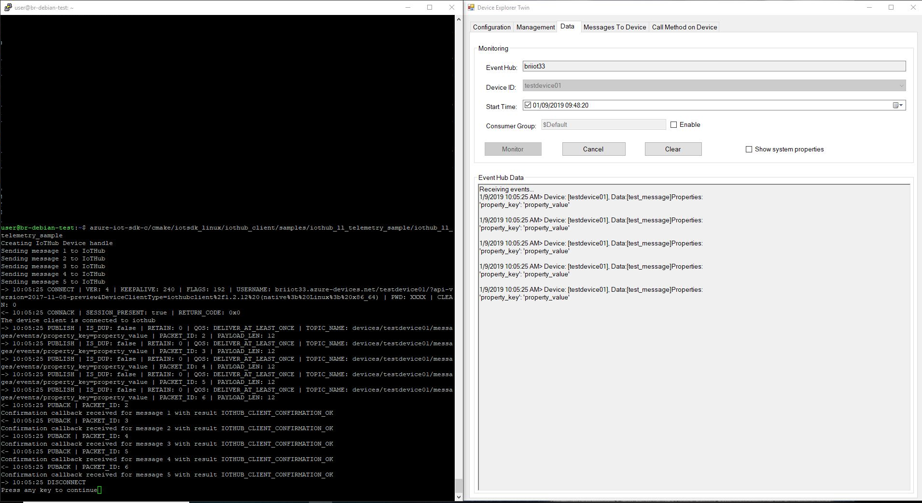
Task: Click 'Receiving events...' text in Event Hub Data
Action: click(x=506, y=189)
